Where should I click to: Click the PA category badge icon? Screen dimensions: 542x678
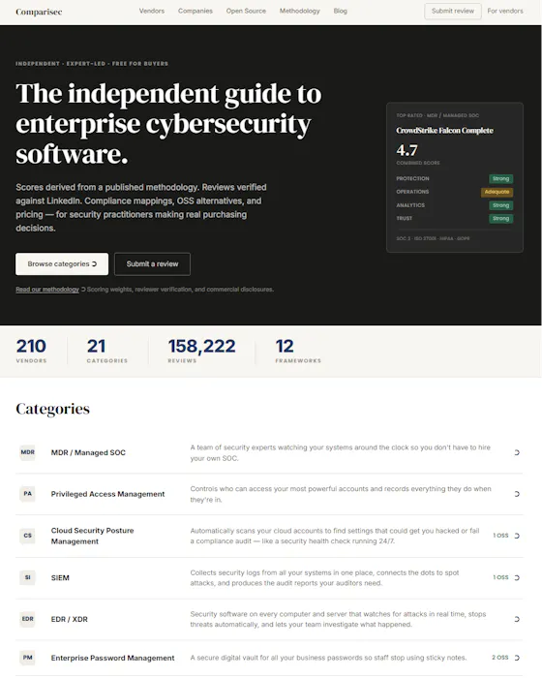pos(28,494)
